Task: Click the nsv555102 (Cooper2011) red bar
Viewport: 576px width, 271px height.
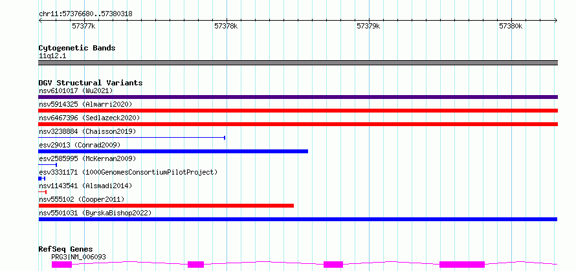Action: (x=166, y=206)
